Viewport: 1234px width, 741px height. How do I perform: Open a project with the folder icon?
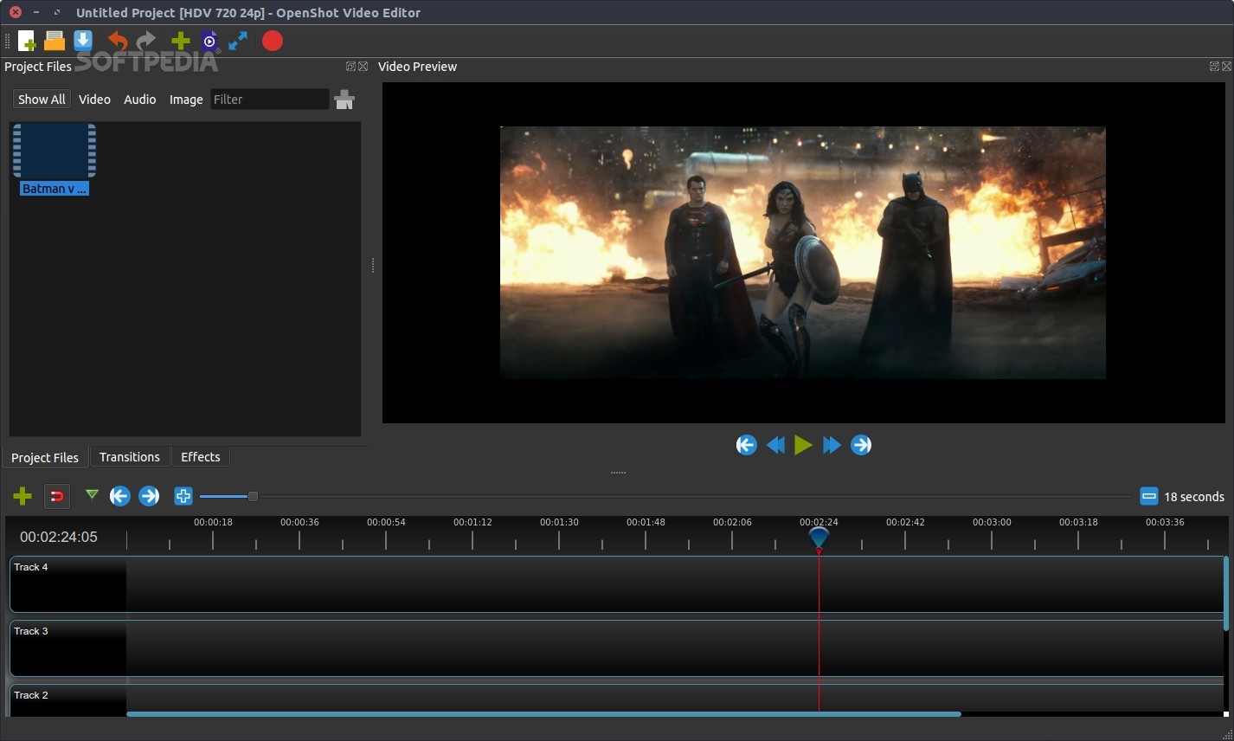click(55, 41)
